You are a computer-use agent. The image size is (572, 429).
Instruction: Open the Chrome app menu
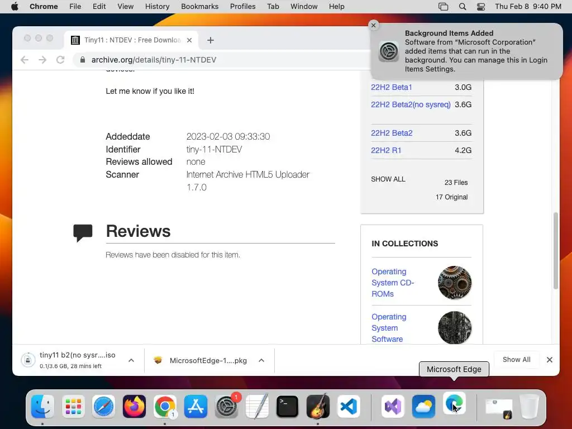[44, 7]
